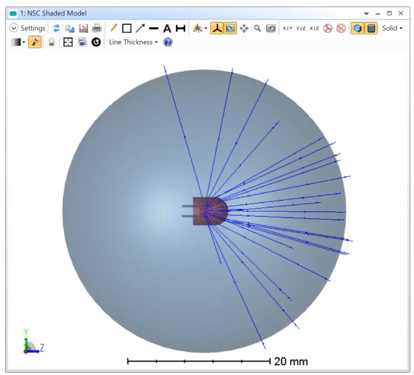
Task: Close the NSC Shaded Model window
Action: click(x=401, y=13)
